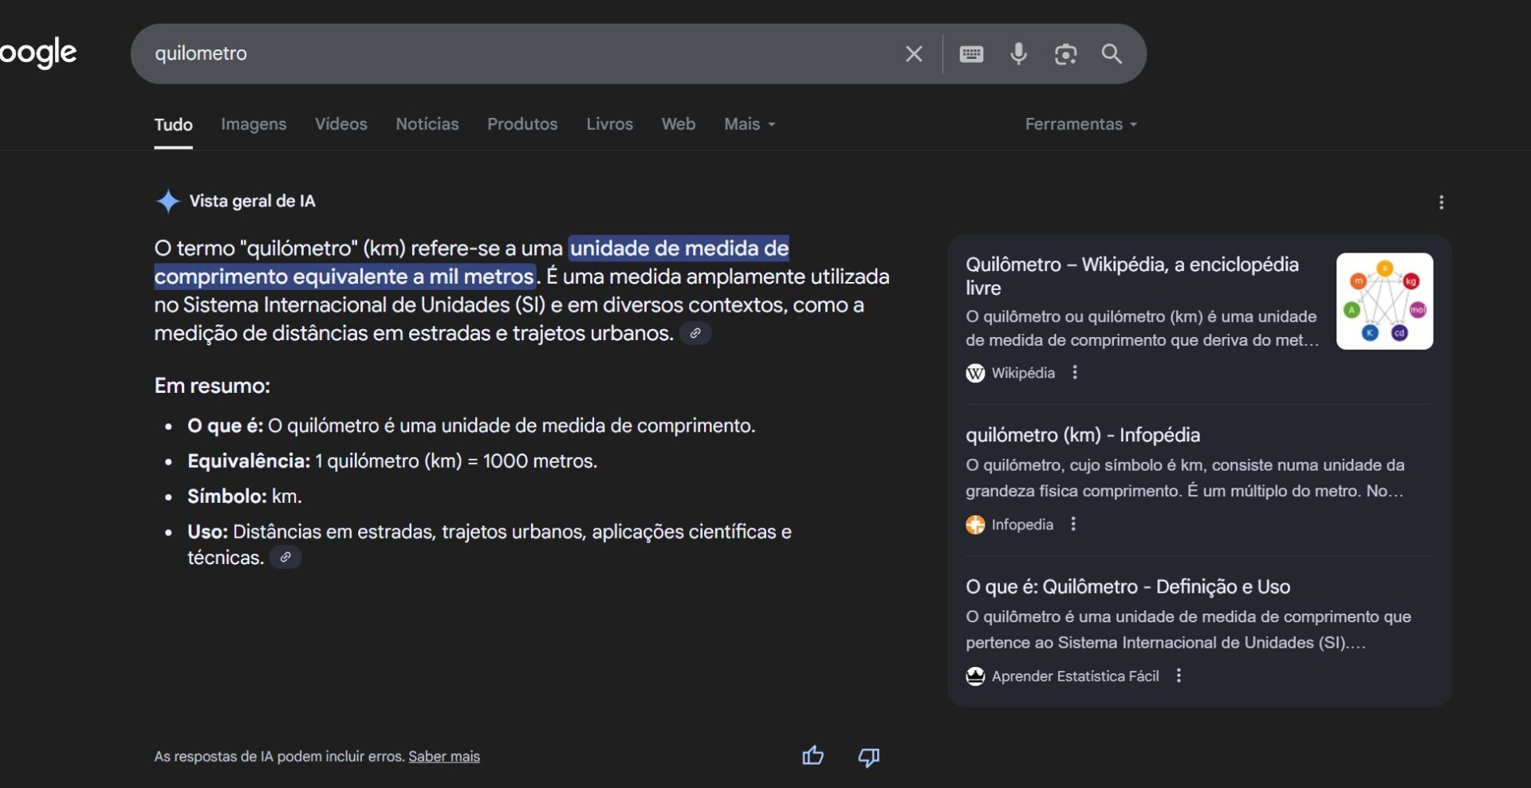Click the Saber mais link
The image size is (1531, 788).
click(x=444, y=757)
